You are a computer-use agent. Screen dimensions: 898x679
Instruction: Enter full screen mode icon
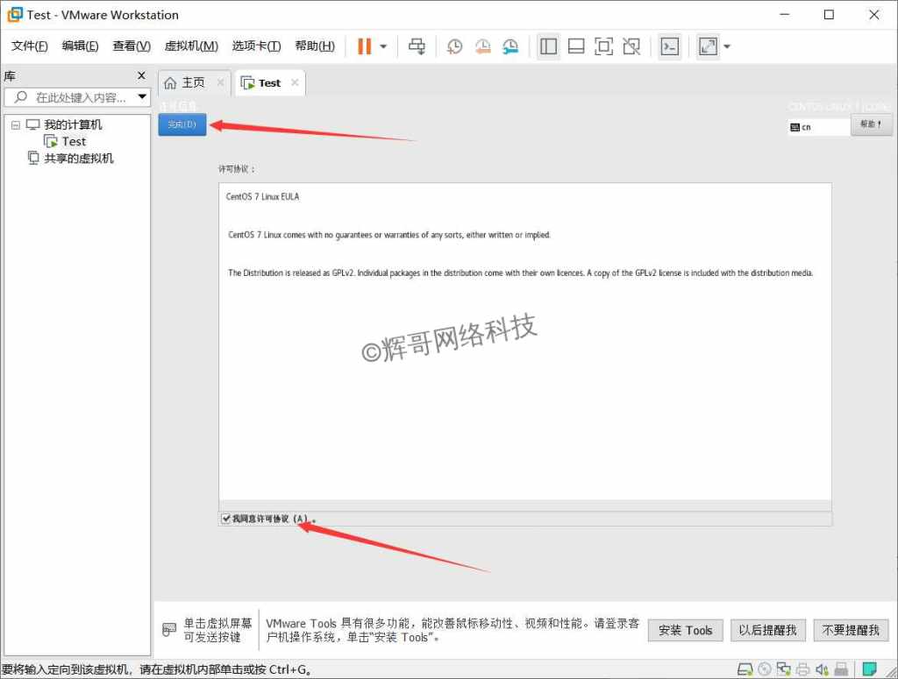tap(603, 46)
